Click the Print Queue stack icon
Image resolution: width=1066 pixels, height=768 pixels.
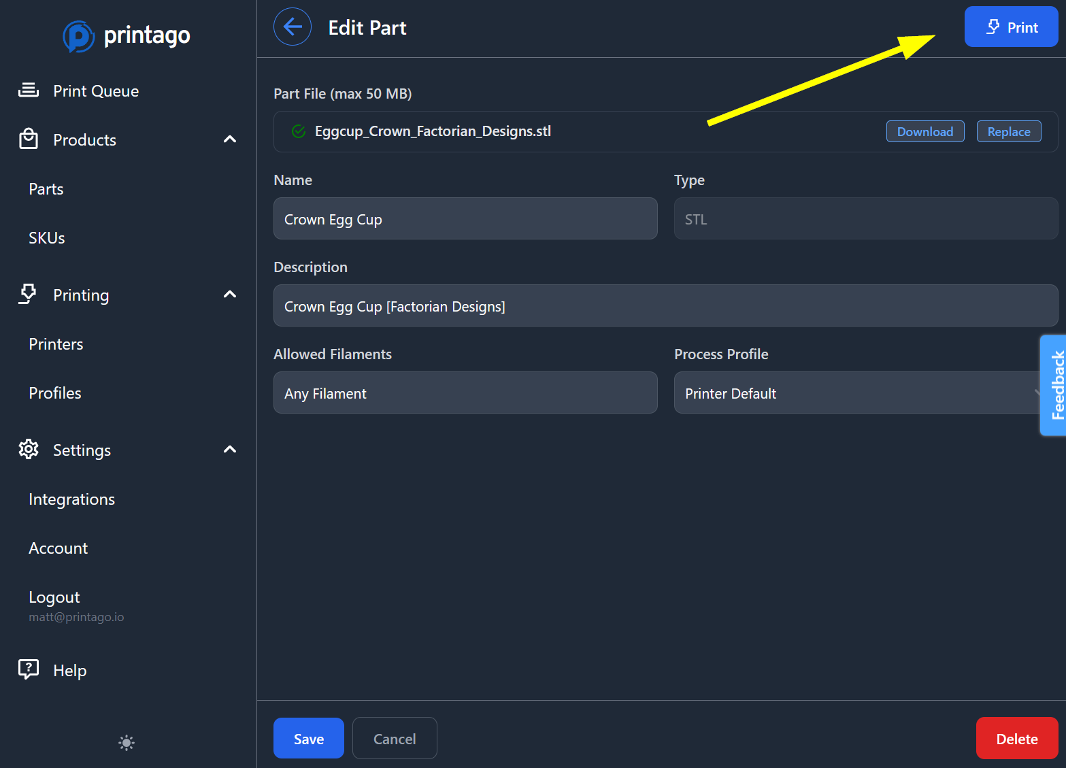[29, 90]
